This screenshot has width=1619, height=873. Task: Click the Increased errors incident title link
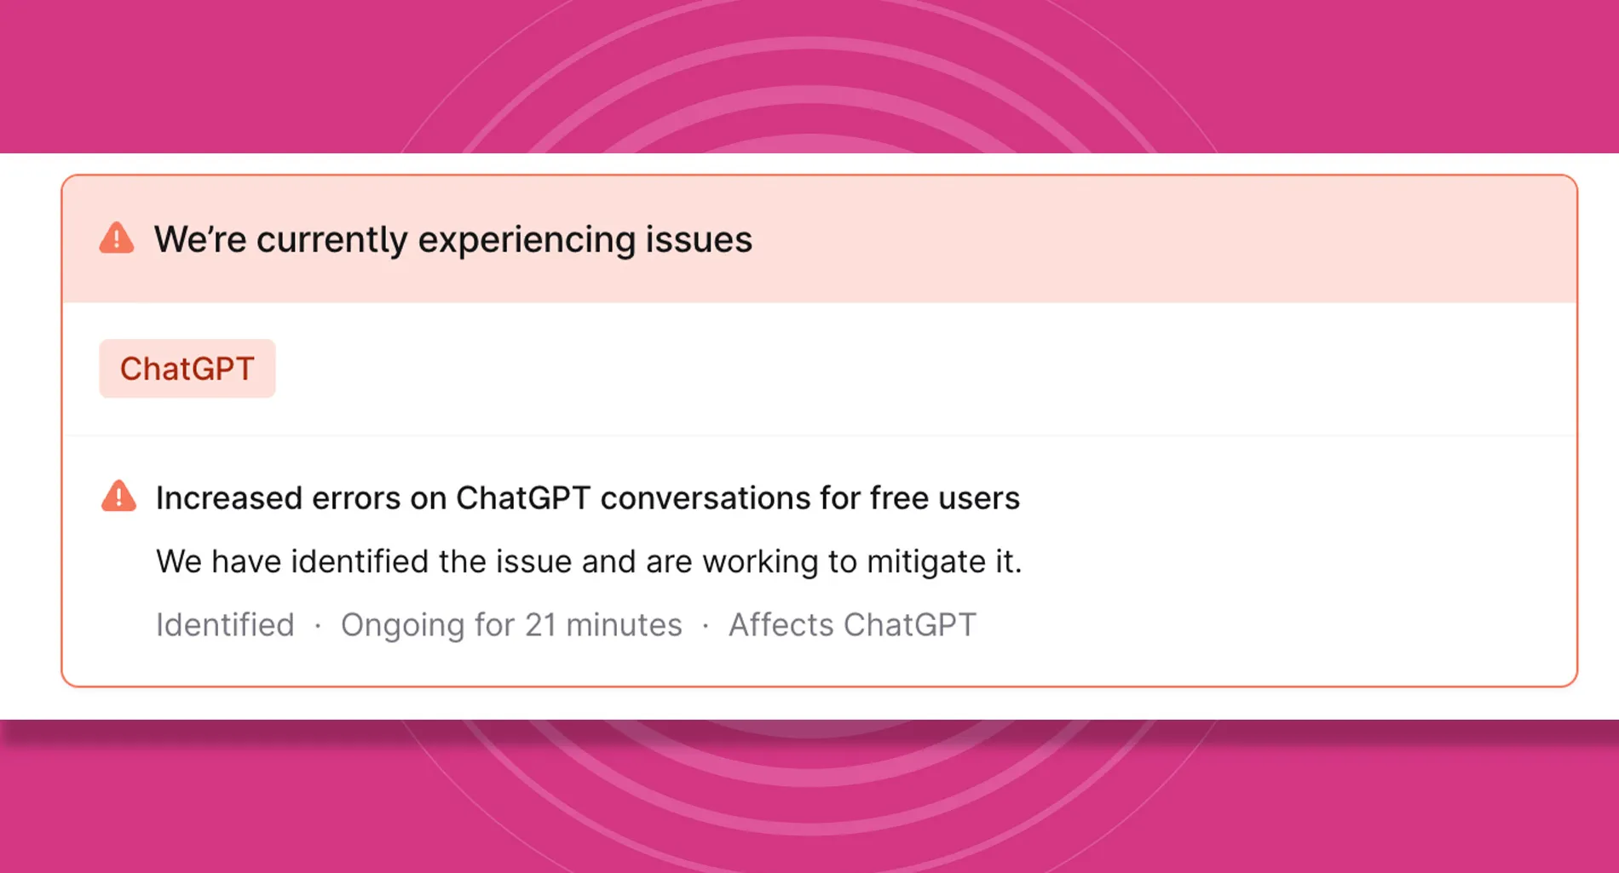587,497
